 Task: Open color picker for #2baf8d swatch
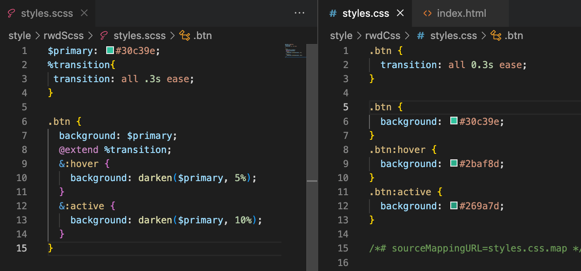(453, 163)
